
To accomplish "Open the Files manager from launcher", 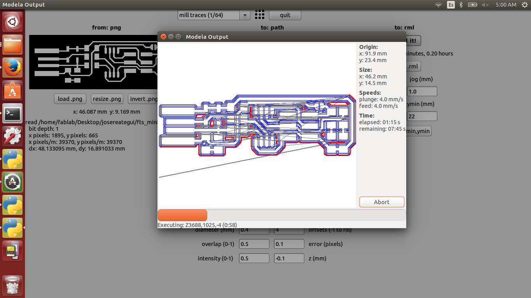I will pos(12,45).
